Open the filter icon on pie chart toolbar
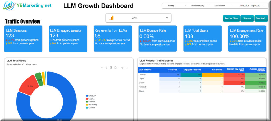The image size is (271, 121). [122, 68]
